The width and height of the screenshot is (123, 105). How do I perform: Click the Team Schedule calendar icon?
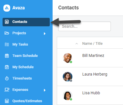[x=7, y=56]
